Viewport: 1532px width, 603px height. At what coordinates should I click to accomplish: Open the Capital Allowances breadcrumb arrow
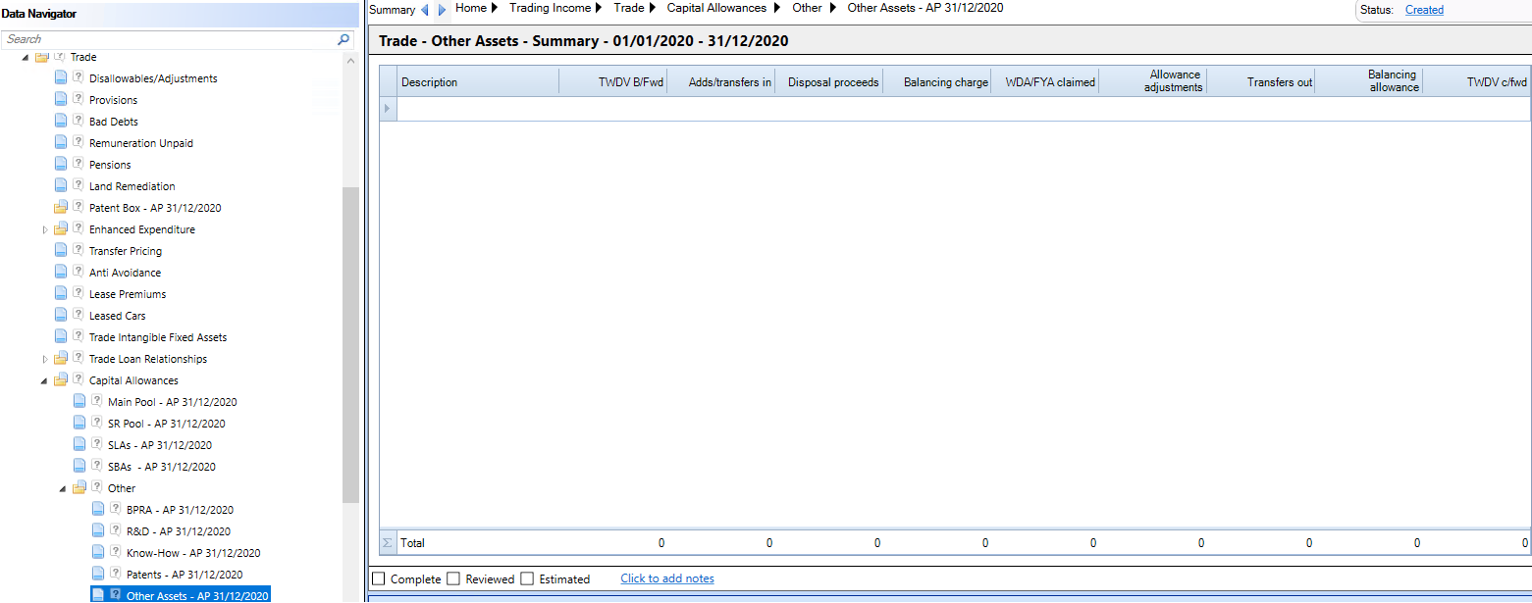coord(777,8)
